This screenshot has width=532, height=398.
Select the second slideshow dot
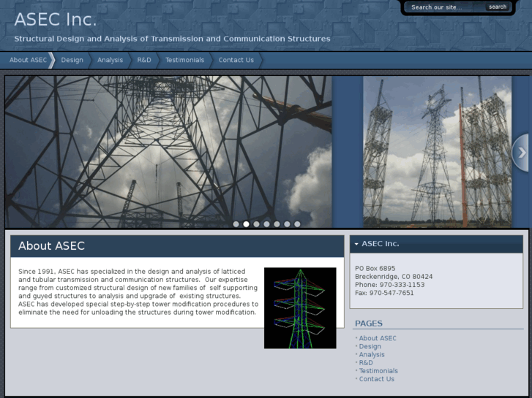point(246,224)
